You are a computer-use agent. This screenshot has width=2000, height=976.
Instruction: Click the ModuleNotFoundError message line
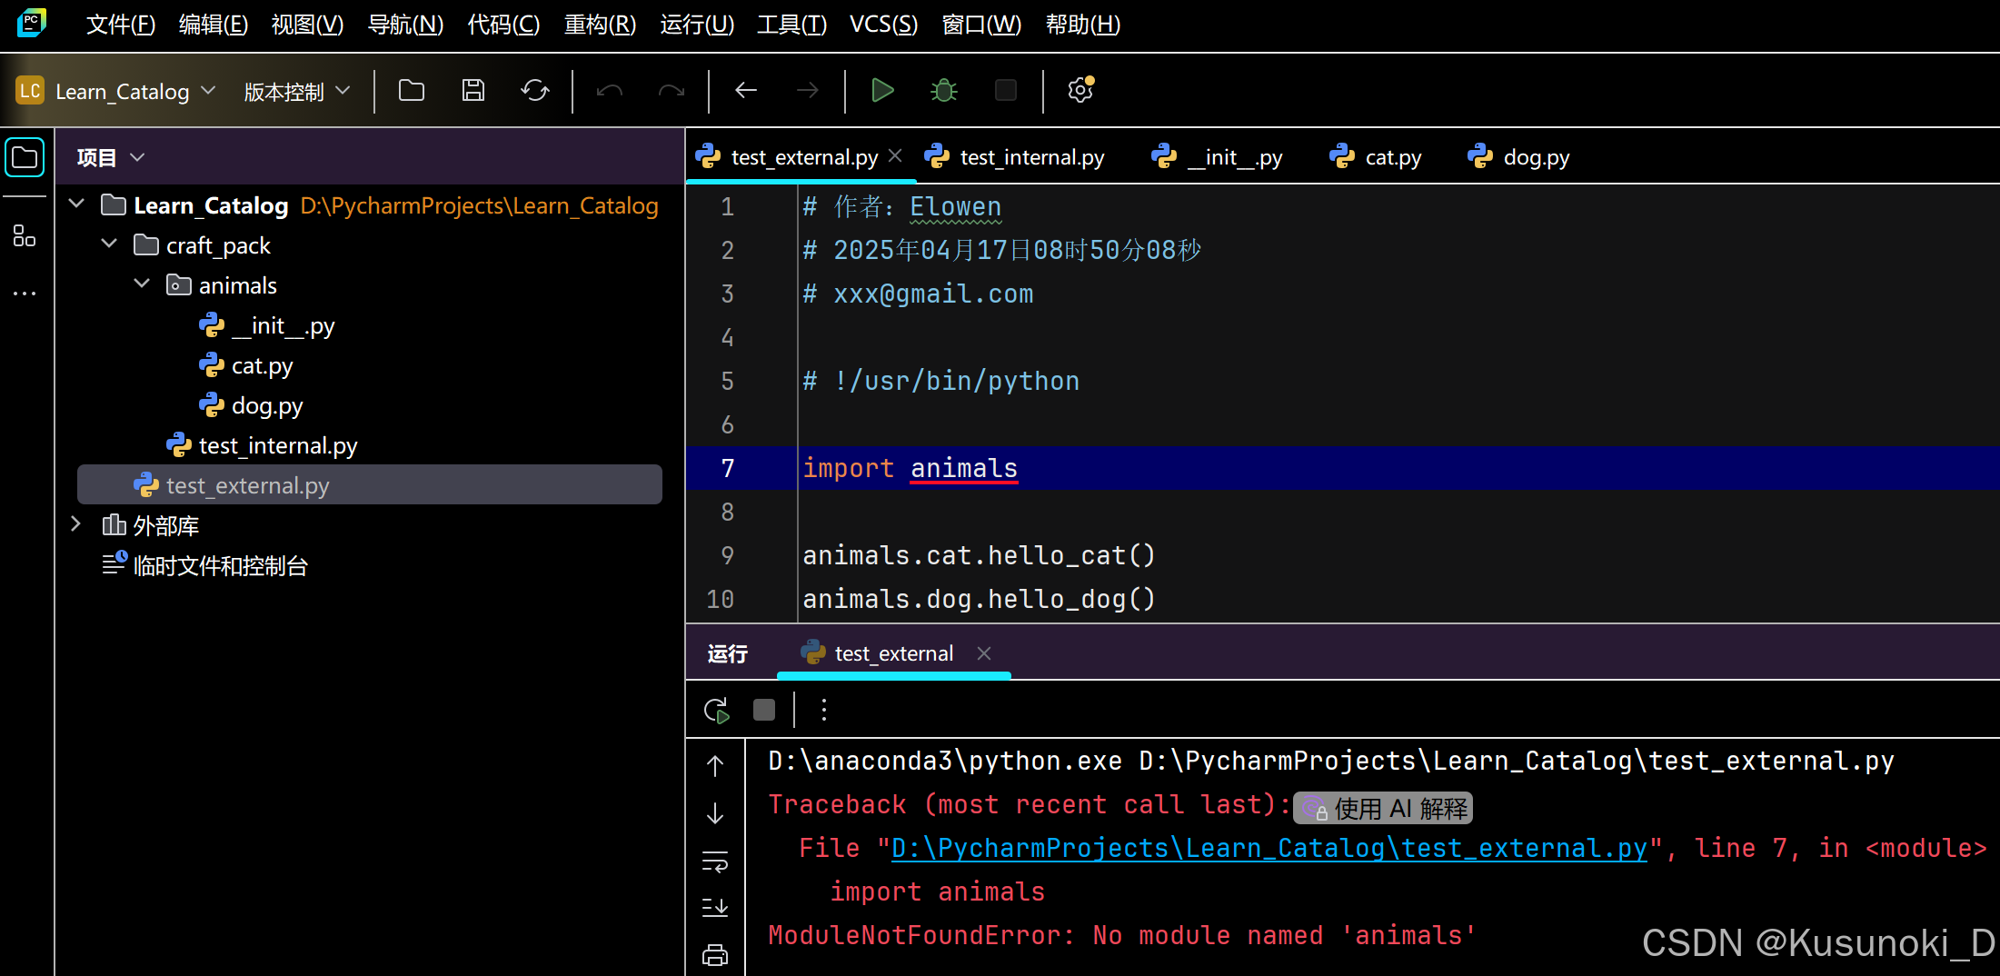pos(1122,935)
